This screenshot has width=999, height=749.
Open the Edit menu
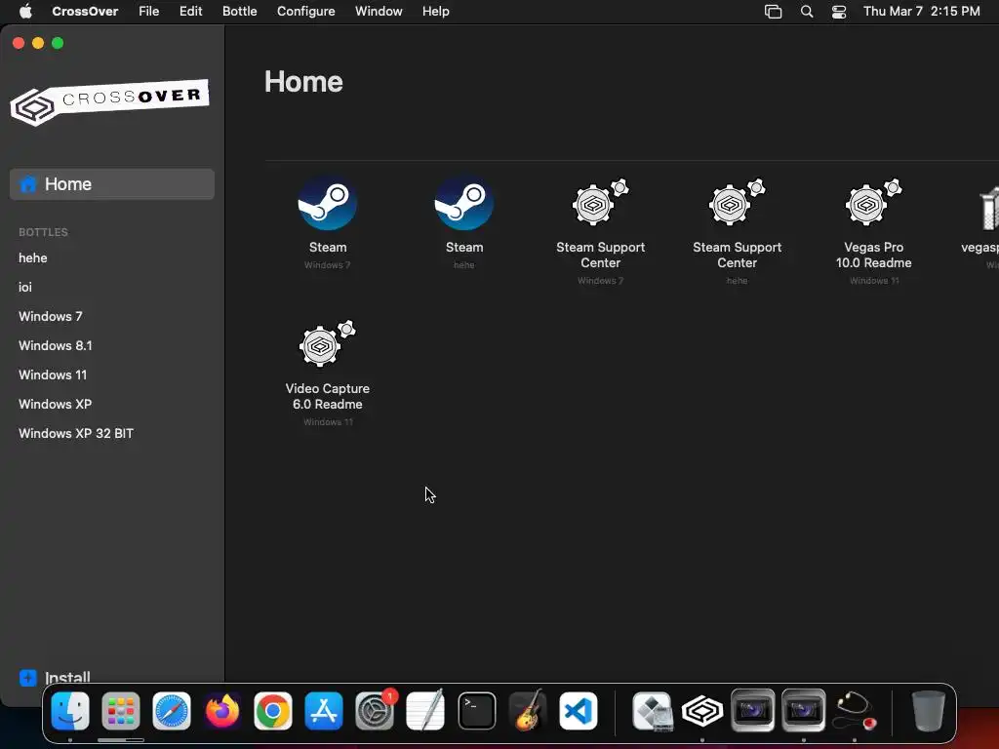click(190, 11)
